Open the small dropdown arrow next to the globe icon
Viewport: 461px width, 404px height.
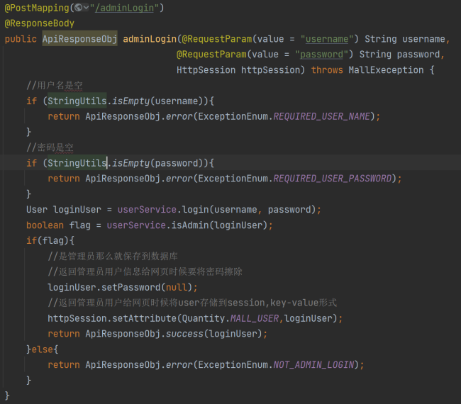point(86,8)
